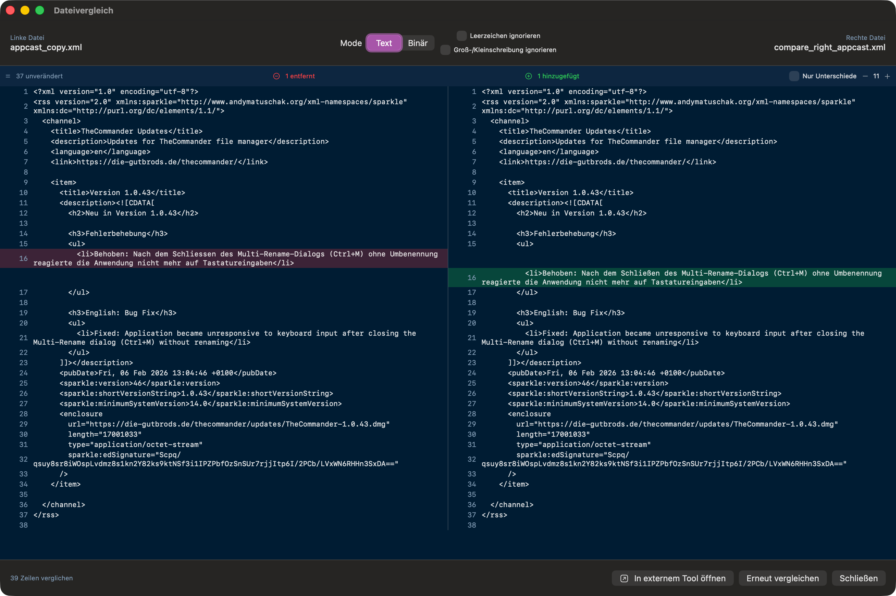This screenshot has width=896, height=596.
Task: Click the green zoom window button
Action: coord(40,10)
